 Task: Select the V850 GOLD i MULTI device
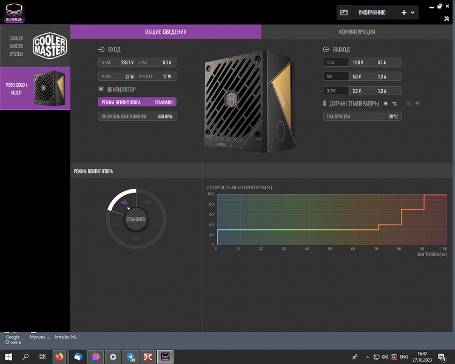[x=35, y=89]
